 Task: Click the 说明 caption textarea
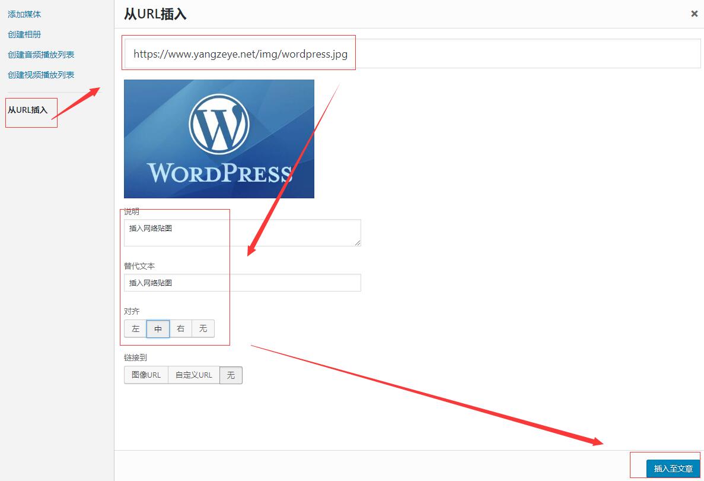[x=243, y=233]
